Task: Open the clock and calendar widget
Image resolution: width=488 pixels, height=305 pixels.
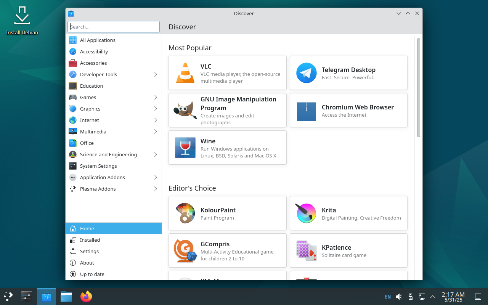Action: tap(453, 297)
